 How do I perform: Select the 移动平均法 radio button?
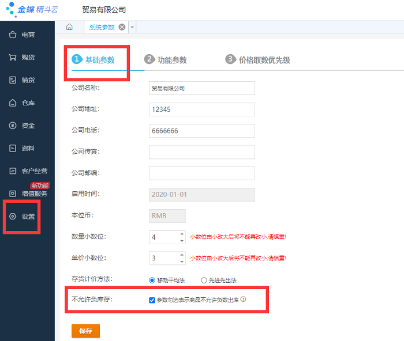(152, 281)
